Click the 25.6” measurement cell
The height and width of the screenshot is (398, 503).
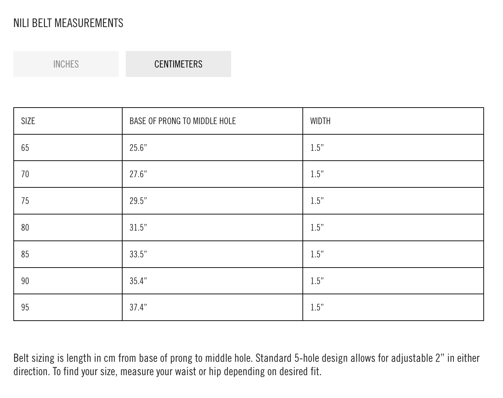[x=138, y=148]
